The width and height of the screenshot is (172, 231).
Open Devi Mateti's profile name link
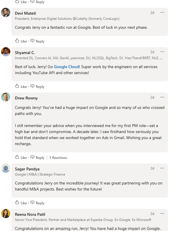tap(25, 13)
